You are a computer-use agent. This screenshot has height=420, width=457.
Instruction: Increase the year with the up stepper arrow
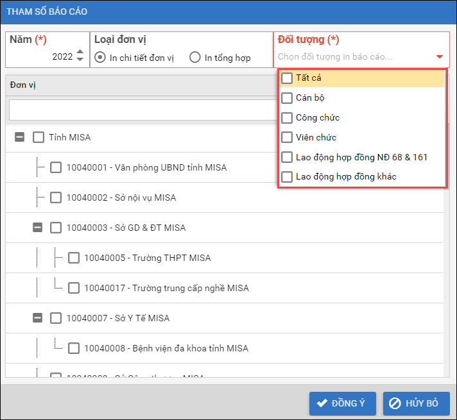[x=80, y=53]
